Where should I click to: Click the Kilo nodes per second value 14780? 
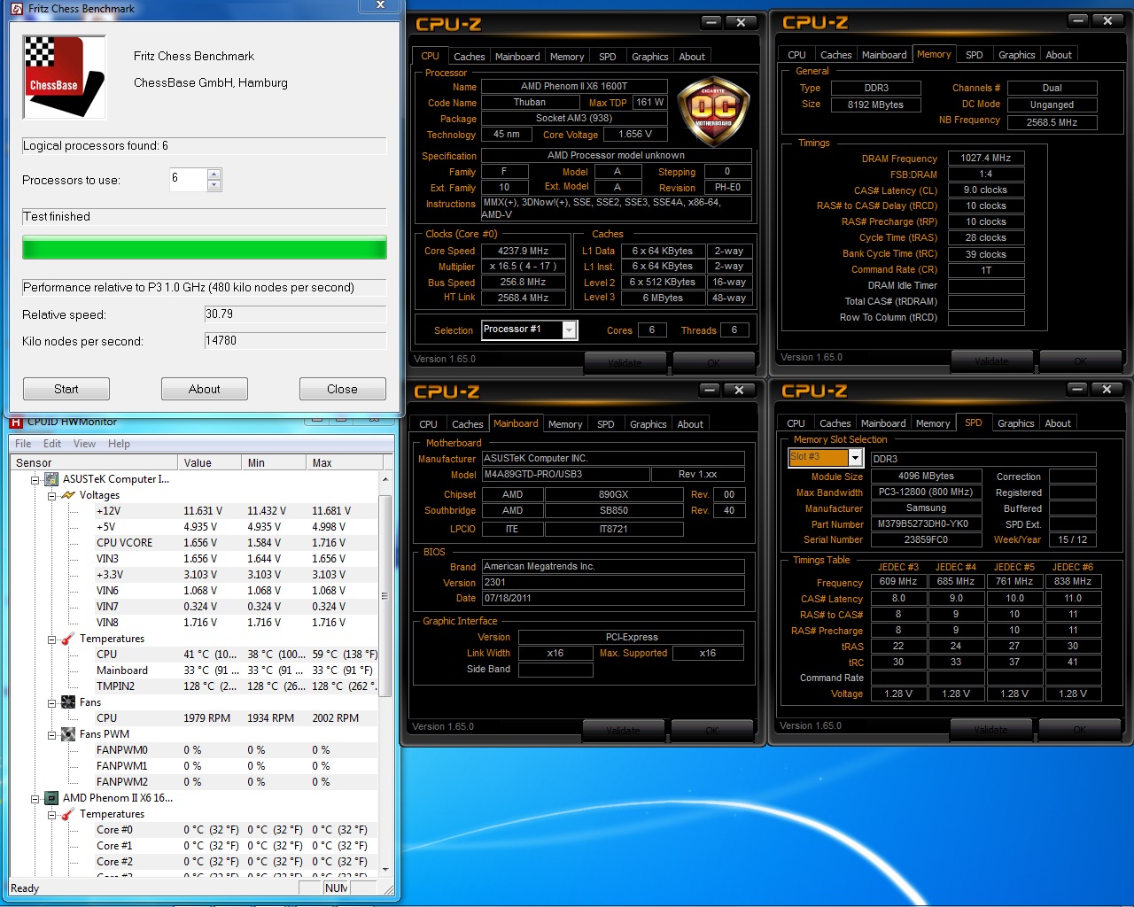295,341
